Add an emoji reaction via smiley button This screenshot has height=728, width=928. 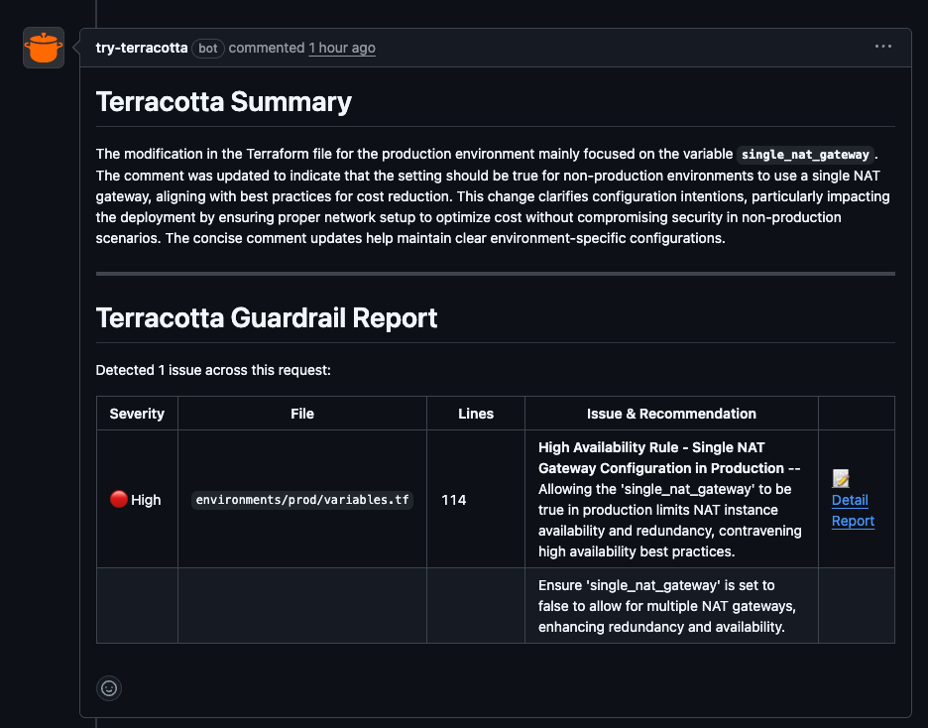coord(109,687)
